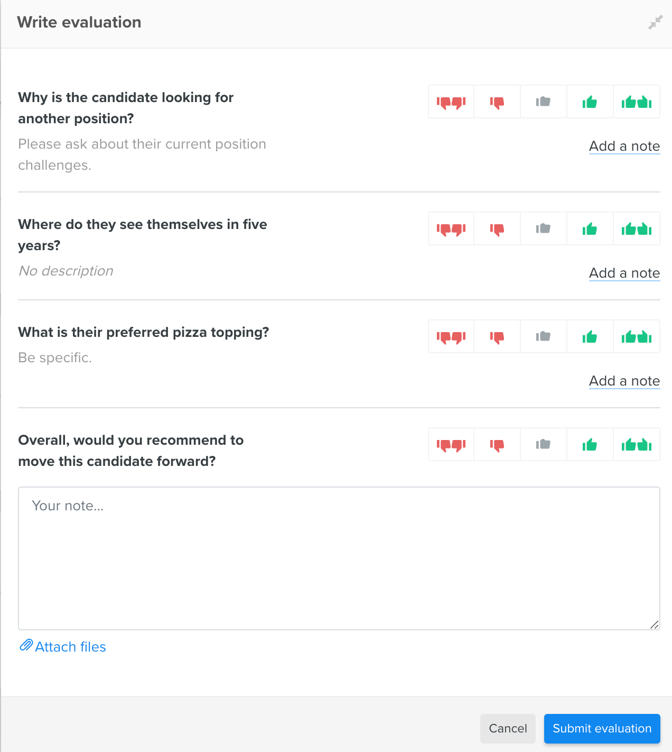Give overall recommendation single thumbs up
Viewport: 672px width, 752px height.
pyautogui.click(x=590, y=445)
